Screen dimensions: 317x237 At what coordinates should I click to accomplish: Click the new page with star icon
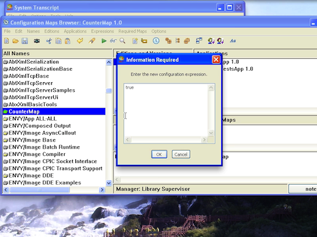[x=135, y=40]
